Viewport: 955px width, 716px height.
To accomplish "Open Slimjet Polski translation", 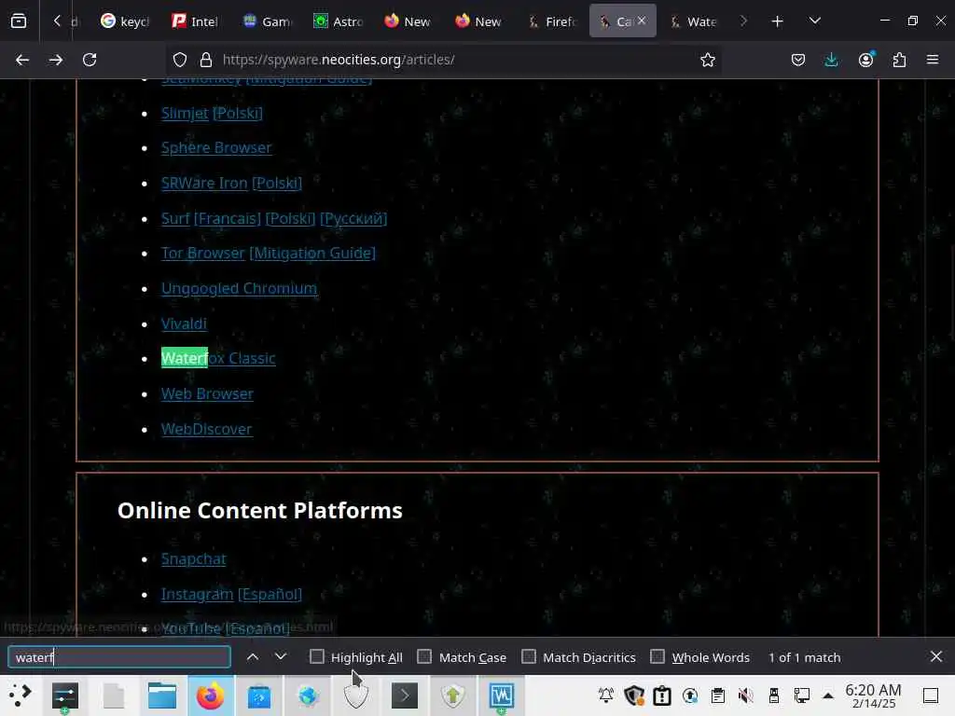I will pyautogui.click(x=238, y=113).
